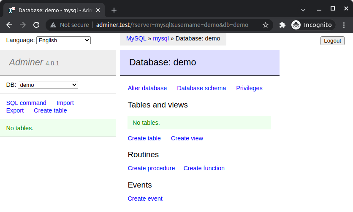This screenshot has width=353, height=212.
Task: Open the Extensions puzzle icon
Action: coord(282,25)
